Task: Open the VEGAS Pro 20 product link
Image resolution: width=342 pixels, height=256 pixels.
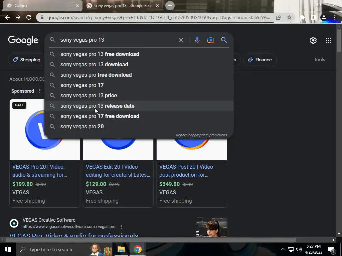Action: 39,171
